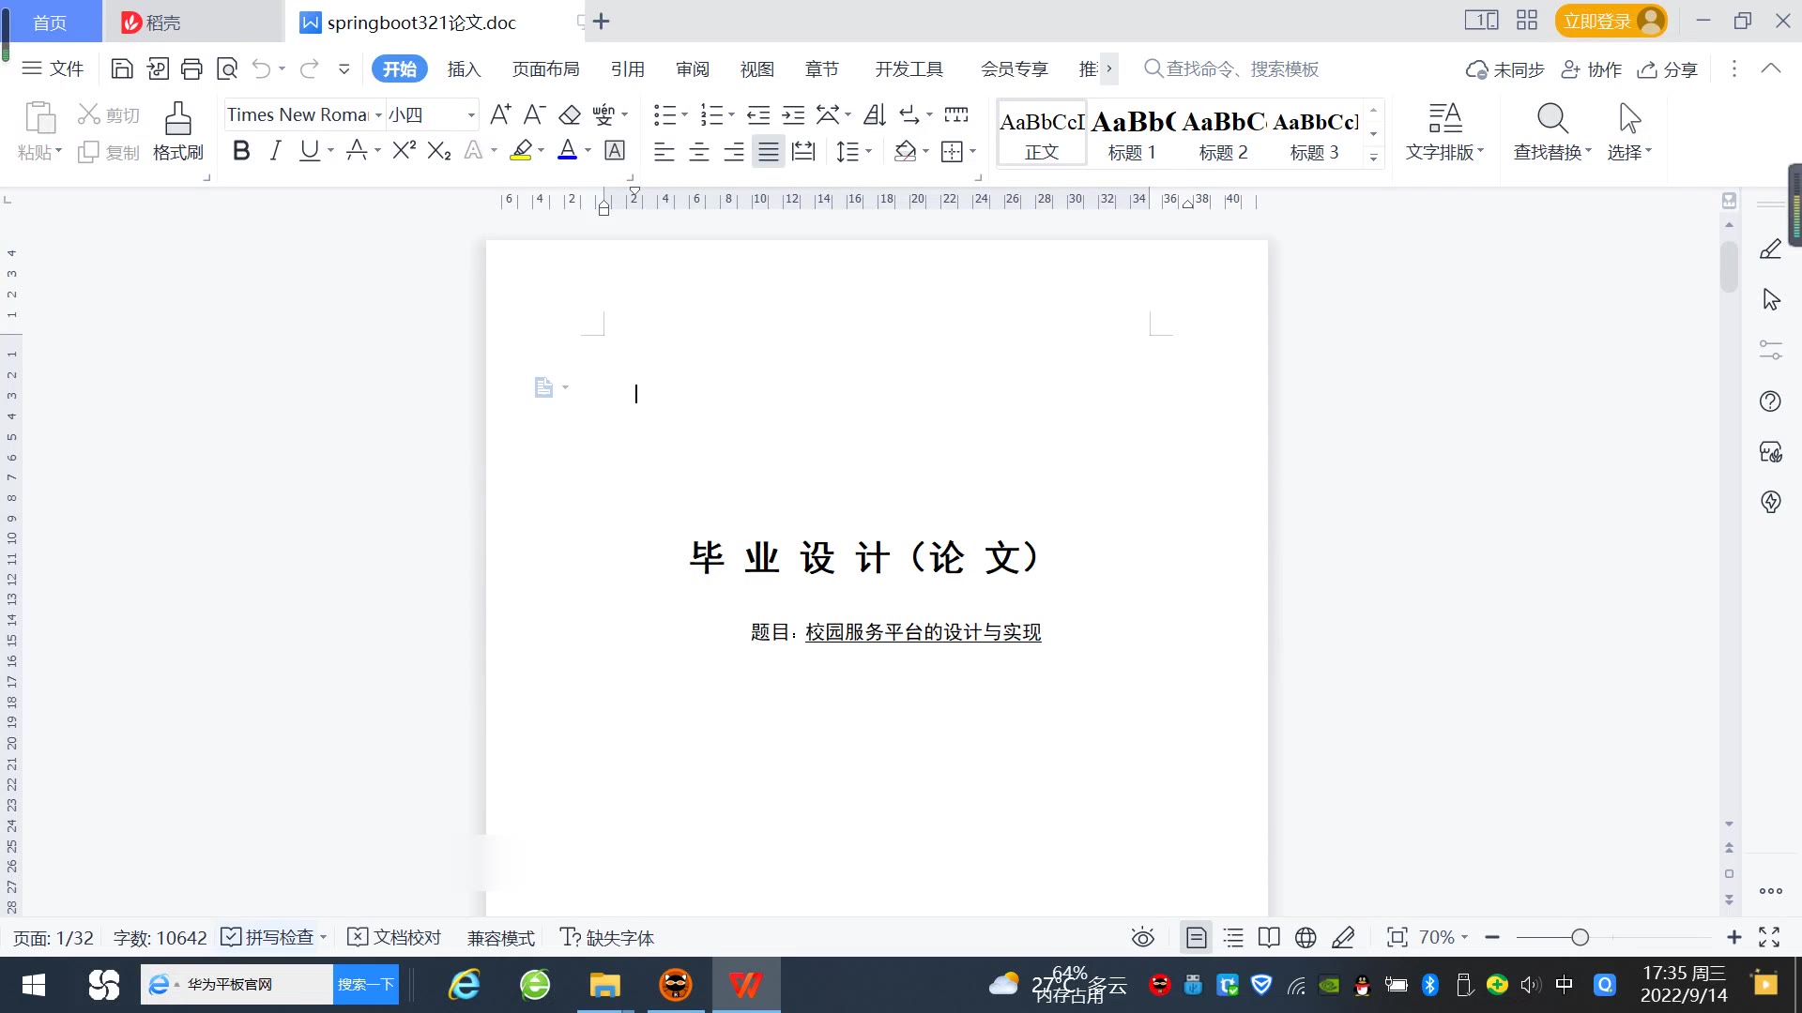Expand the font size dropdown
The height and width of the screenshot is (1013, 1802).
[x=471, y=114]
